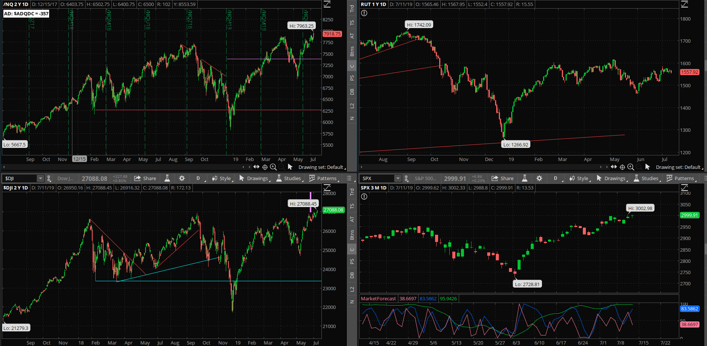Click price axis scale icon on SPX chart
Image resolution: width=707 pixels, height=346 pixels.
point(684,188)
